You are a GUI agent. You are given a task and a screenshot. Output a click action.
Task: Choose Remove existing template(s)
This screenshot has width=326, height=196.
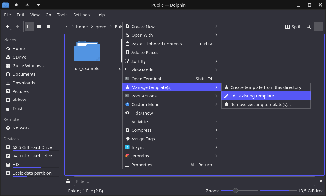point(266,105)
